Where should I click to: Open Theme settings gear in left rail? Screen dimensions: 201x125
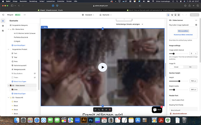(x=3, y=26)
